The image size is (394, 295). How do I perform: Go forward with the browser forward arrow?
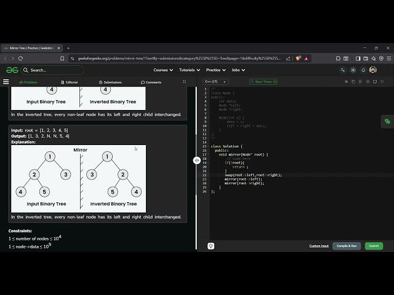(13, 58)
